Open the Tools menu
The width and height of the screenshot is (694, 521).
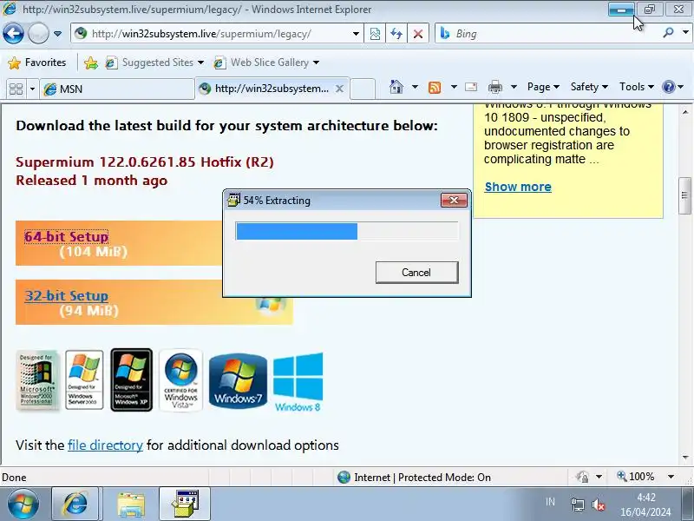(637, 87)
